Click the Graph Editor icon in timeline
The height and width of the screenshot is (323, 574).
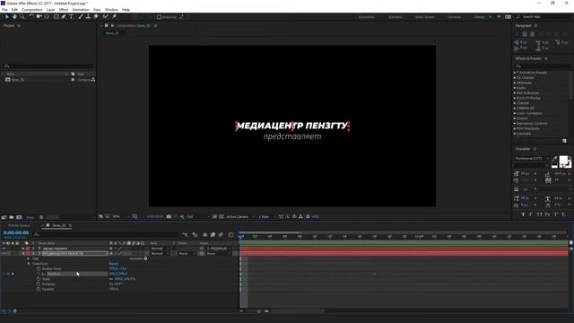[x=230, y=234]
